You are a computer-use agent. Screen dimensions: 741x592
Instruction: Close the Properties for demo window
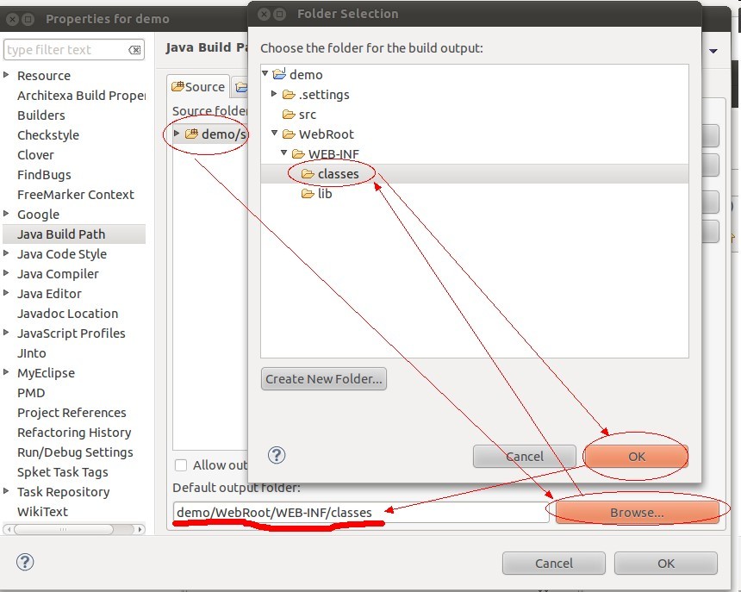(x=13, y=19)
